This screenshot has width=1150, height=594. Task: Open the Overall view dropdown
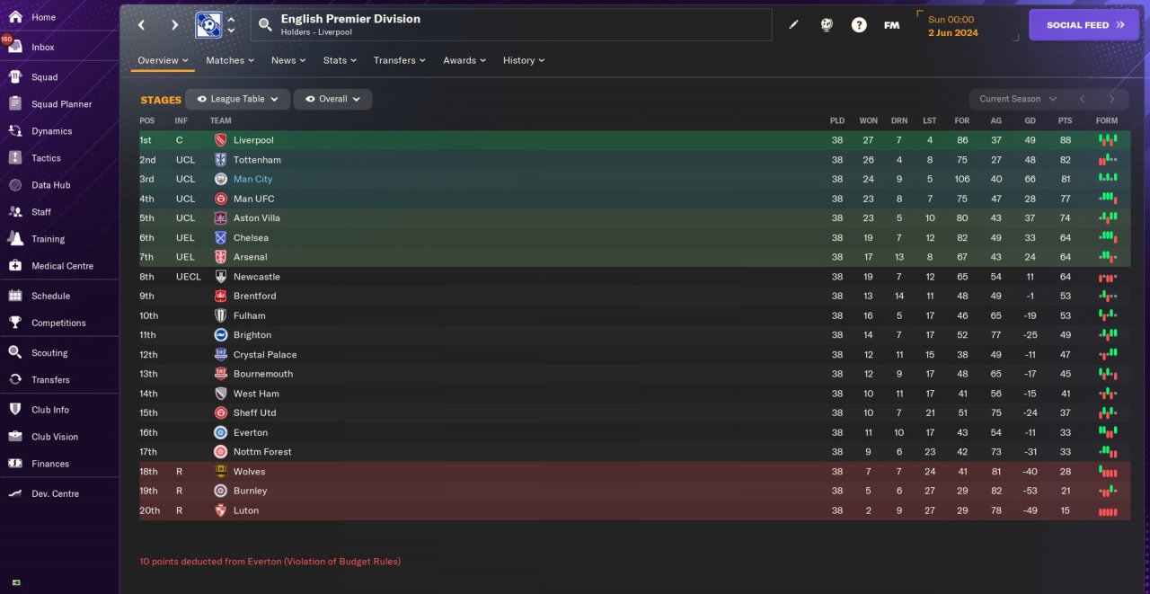(x=333, y=99)
